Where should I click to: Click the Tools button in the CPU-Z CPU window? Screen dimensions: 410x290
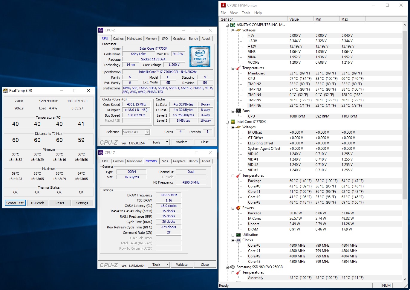pos(156,142)
